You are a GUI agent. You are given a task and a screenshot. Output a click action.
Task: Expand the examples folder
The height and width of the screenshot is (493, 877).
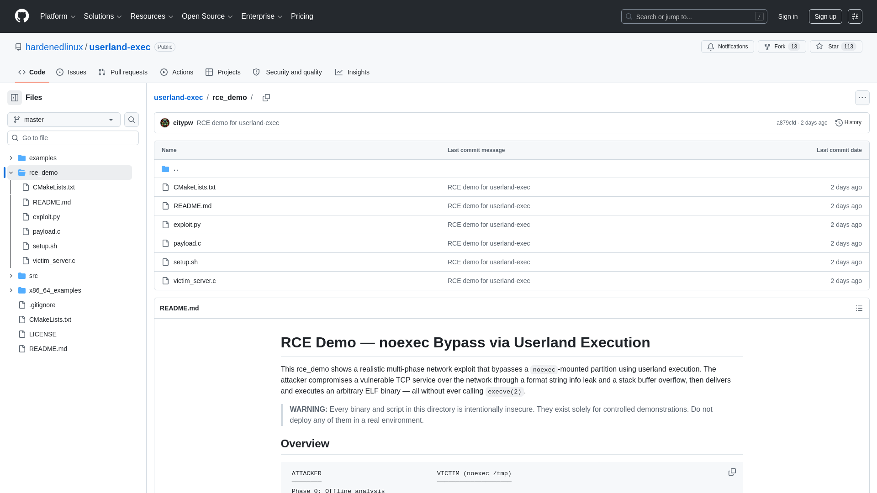[11, 158]
